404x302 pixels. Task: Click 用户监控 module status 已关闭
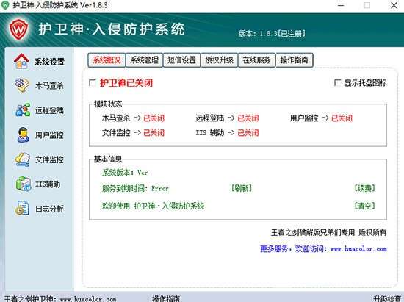(342, 118)
